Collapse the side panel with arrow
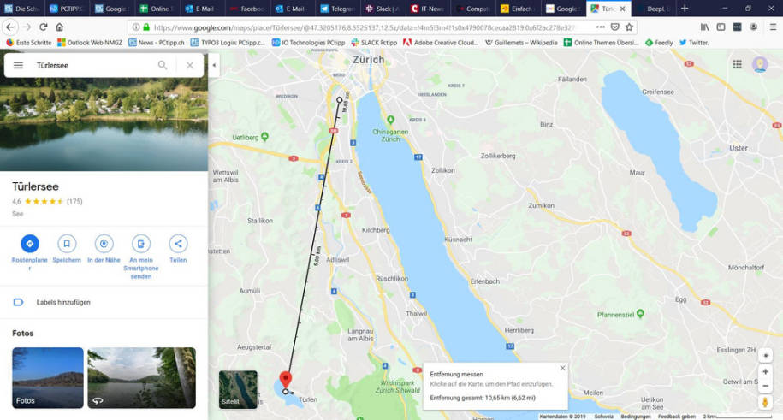Screen dimensions: 783x420 pos(214,65)
